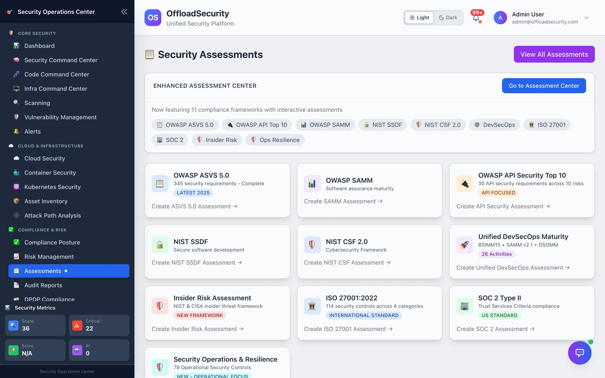Open Risk Management page

[x=69, y=256]
